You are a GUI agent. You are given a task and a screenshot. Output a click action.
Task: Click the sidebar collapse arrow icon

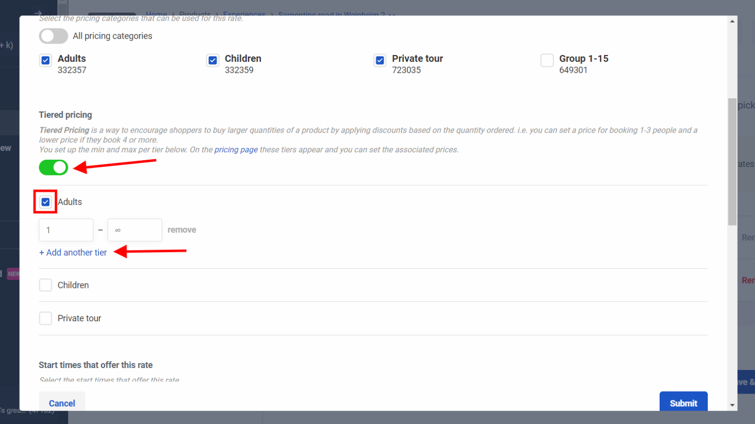click(x=38, y=13)
